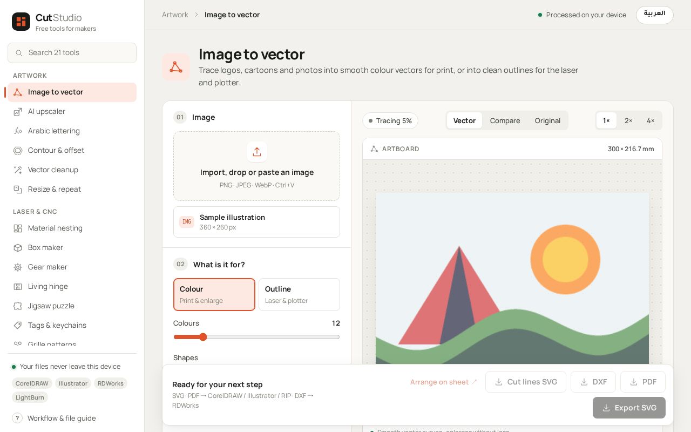Open the Material nesting tool
Screen dimensions: 691x432
click(x=72, y=228)
